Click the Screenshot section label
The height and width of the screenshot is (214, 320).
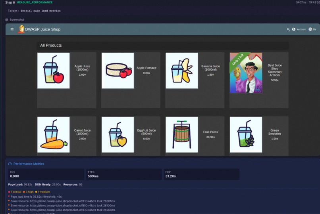coord(17,20)
